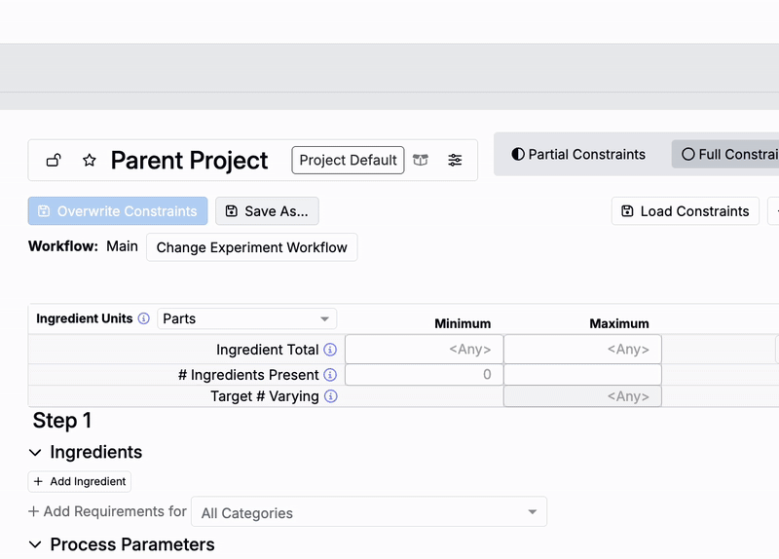The image size is (779, 559).
Task: Click the box icon next to Project Default
Action: click(x=421, y=161)
